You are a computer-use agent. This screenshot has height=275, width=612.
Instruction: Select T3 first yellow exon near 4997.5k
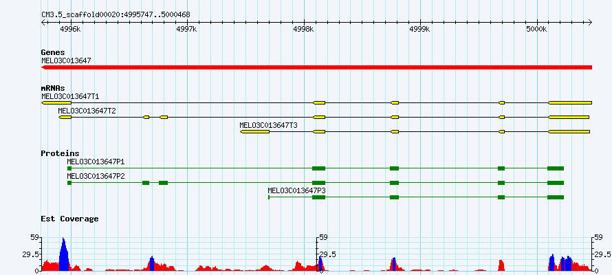[254, 132]
